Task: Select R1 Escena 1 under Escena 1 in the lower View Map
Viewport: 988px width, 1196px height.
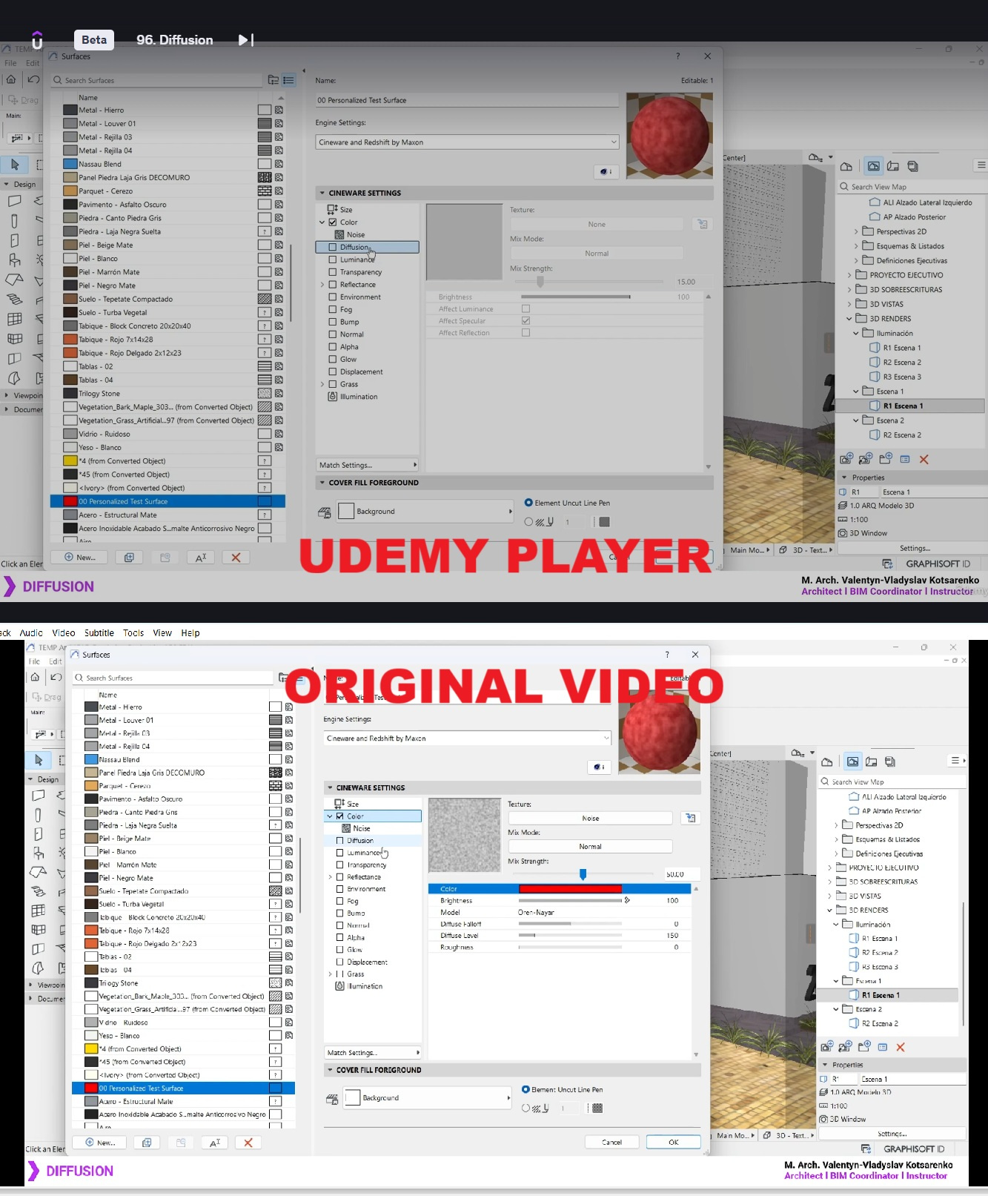Action: point(880,995)
